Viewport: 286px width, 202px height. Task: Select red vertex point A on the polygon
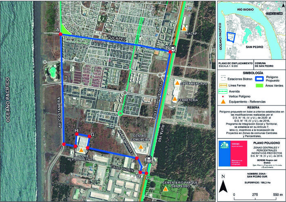(x=60, y=35)
